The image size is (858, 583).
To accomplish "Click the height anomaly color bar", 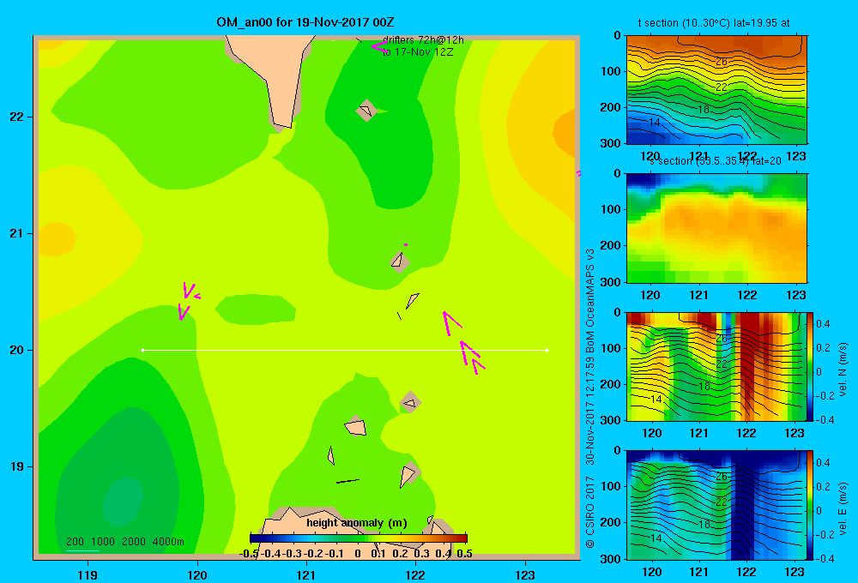I will 359,538.
